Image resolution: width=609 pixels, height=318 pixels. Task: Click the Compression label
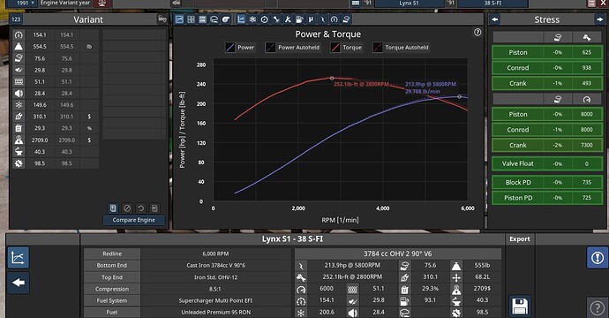112,289
